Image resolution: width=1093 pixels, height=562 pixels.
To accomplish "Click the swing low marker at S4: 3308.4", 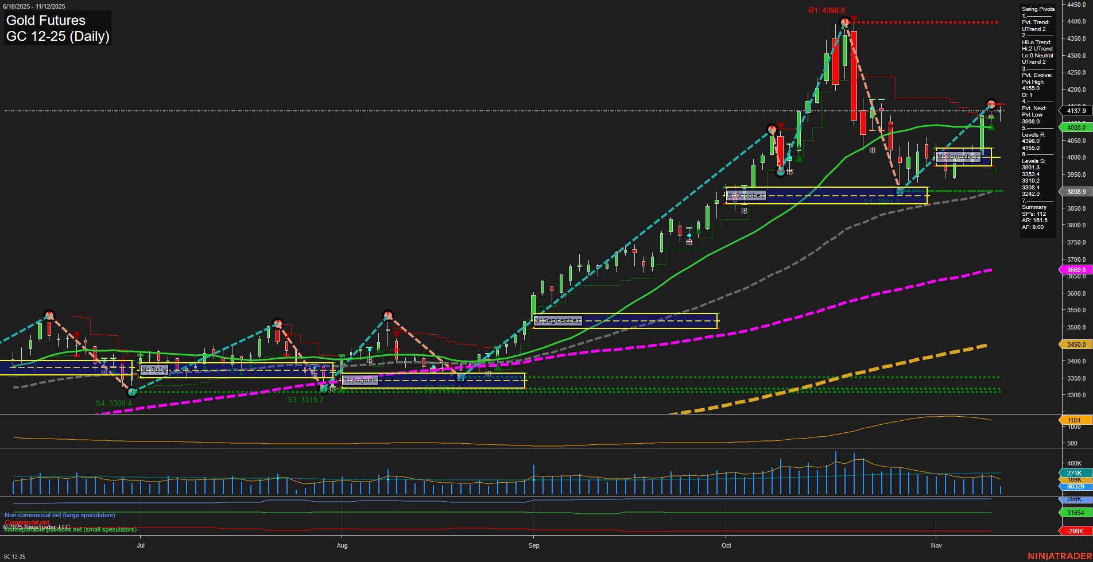I will pos(131,393).
